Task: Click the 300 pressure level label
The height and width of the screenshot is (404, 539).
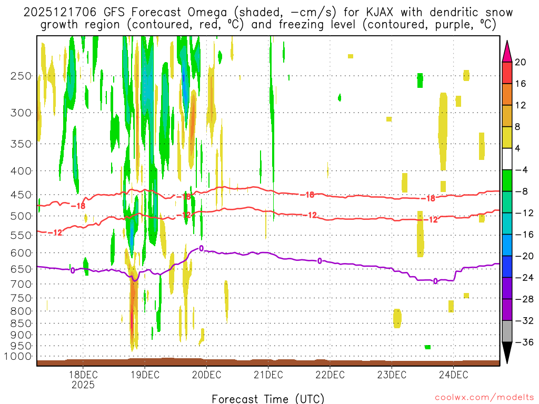Action: (21, 113)
